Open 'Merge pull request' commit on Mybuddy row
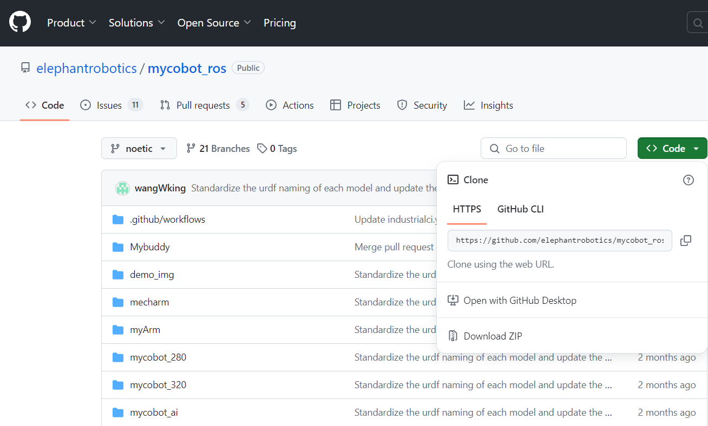This screenshot has width=708, height=426. coord(395,247)
